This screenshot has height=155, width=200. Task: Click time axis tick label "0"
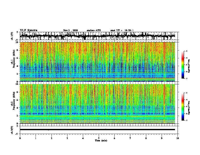coord(20,138)
